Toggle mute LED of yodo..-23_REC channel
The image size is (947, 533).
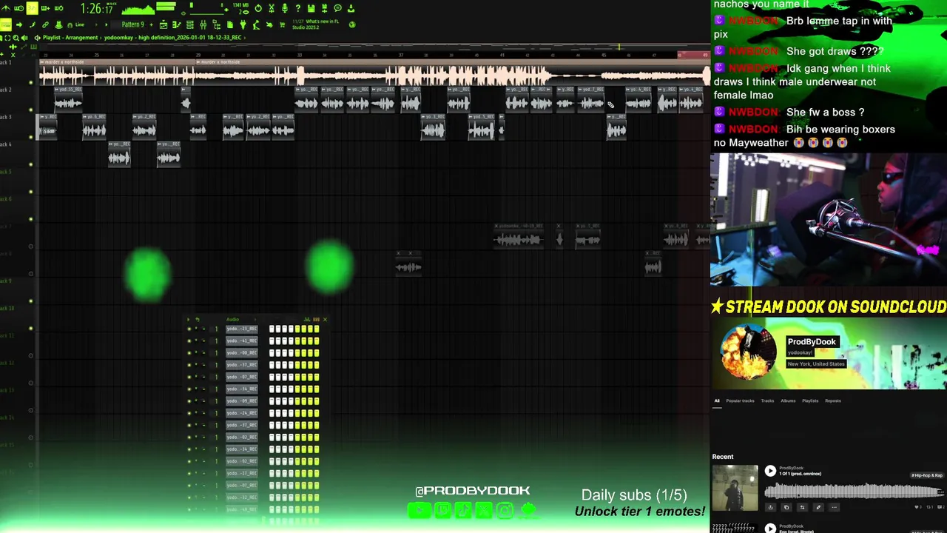click(189, 329)
